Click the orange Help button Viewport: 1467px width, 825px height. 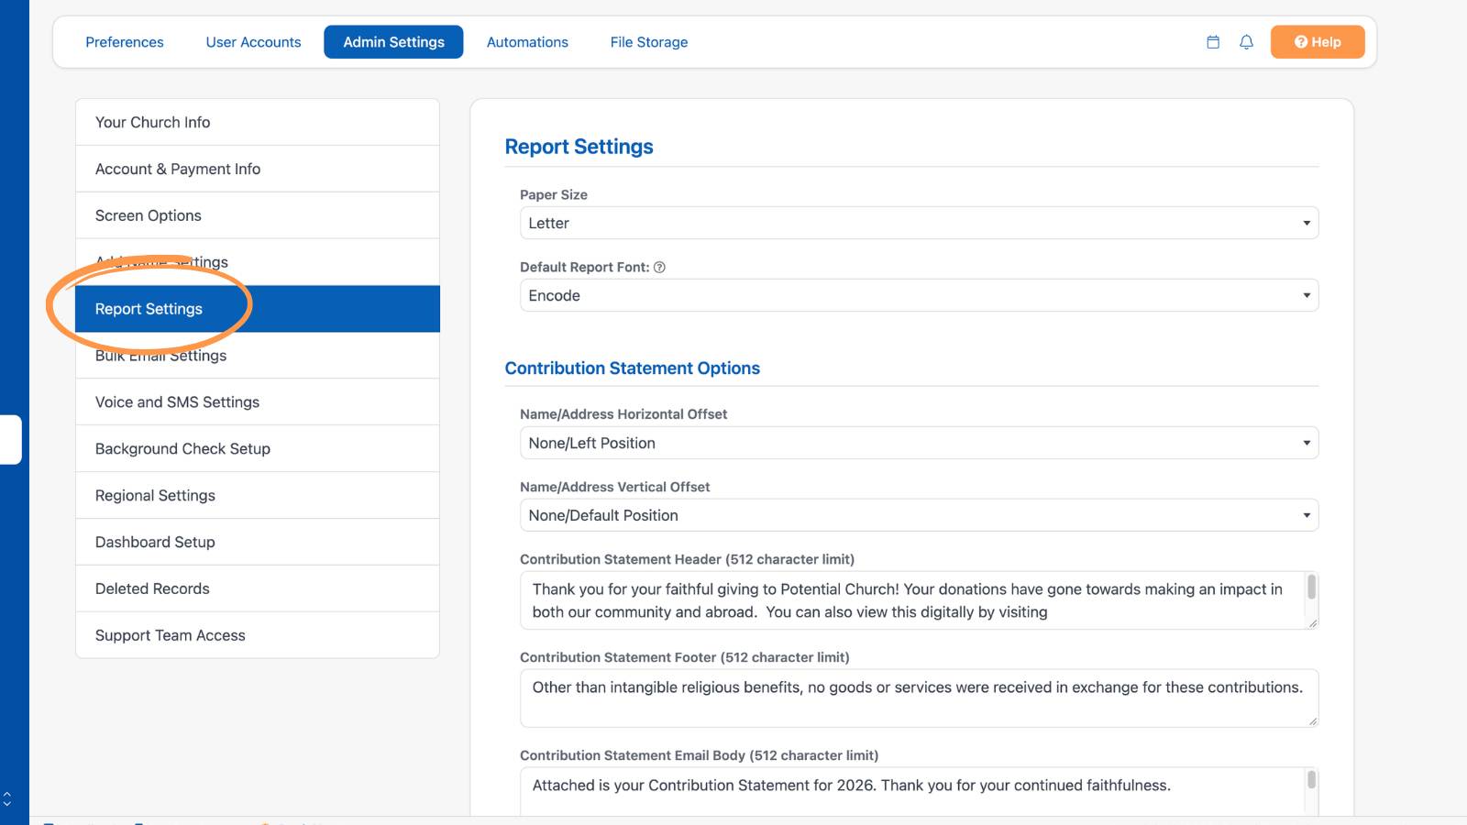click(x=1318, y=42)
